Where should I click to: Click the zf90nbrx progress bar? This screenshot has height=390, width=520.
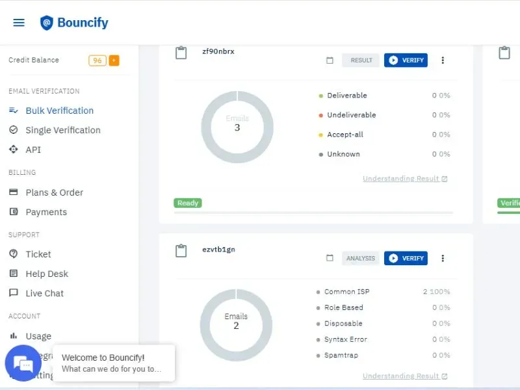click(x=313, y=212)
